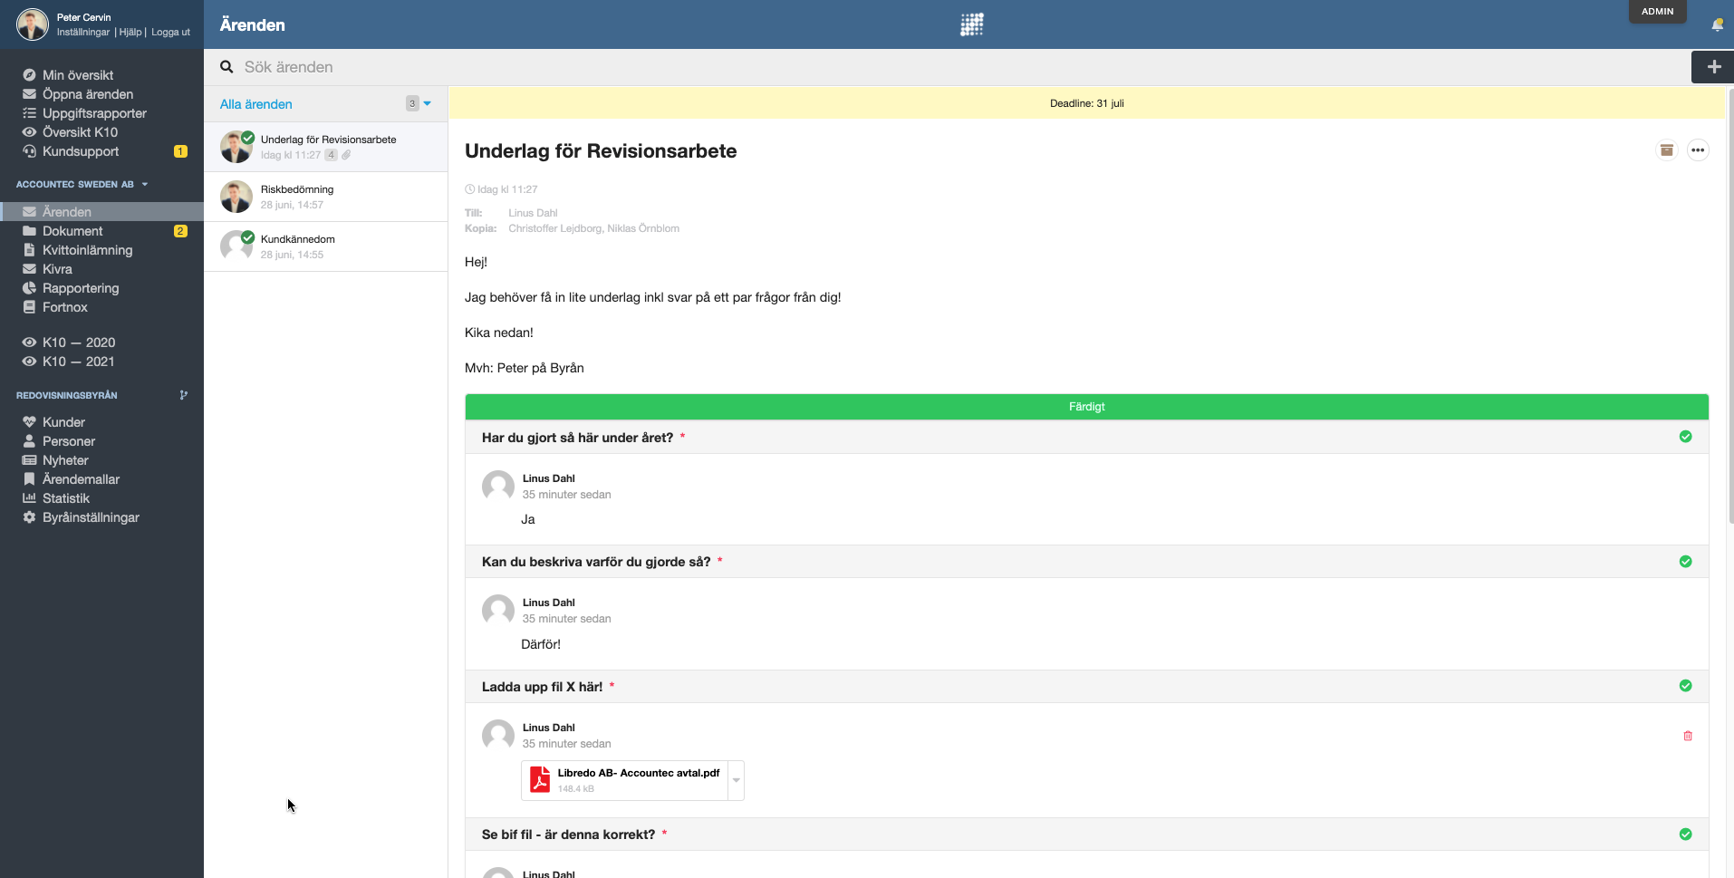Open the three-dots more options menu
Viewport: 1734px width, 878px height.
[x=1698, y=150]
